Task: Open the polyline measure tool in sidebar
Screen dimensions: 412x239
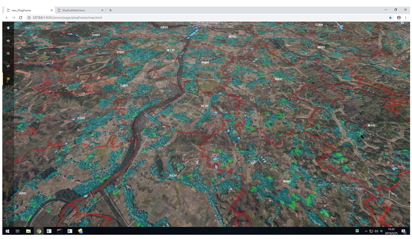Action: pos(8,66)
